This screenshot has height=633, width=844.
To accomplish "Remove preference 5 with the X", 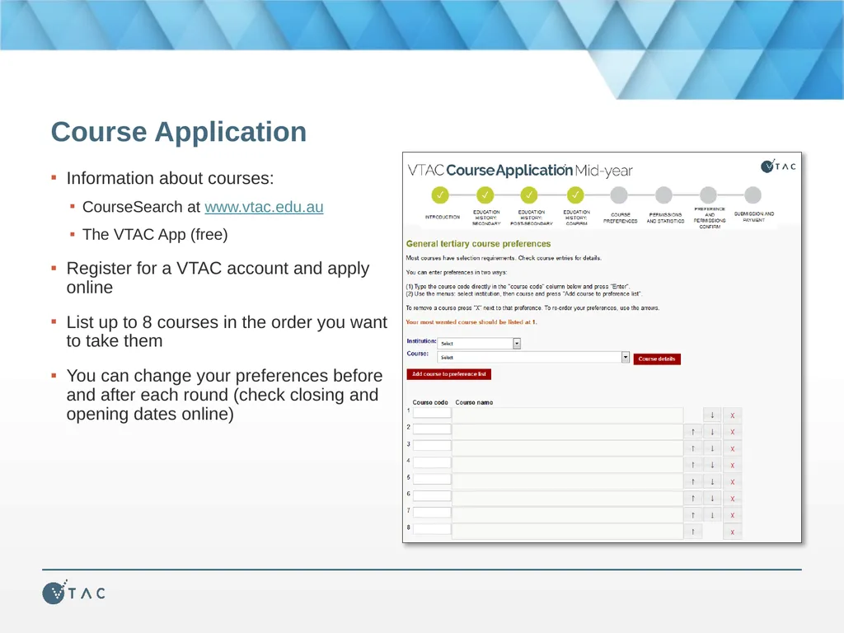I will point(732,481).
